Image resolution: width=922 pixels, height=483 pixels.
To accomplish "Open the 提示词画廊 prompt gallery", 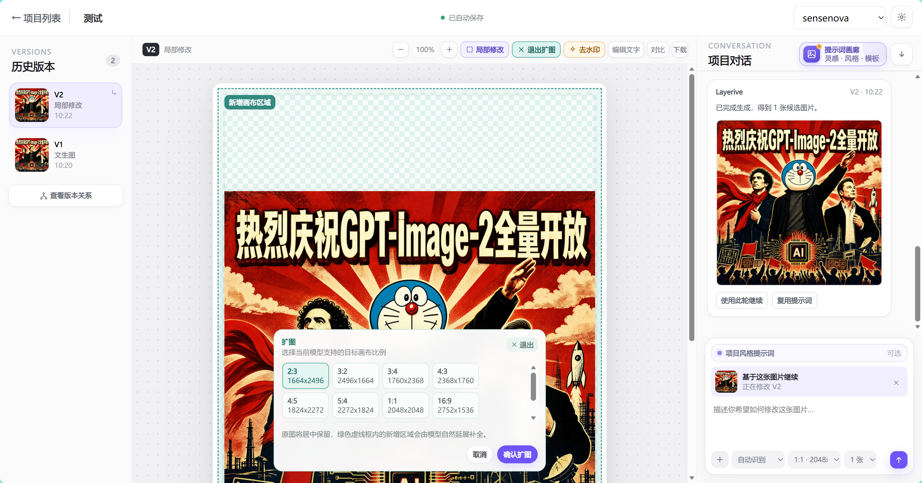I will pos(843,54).
